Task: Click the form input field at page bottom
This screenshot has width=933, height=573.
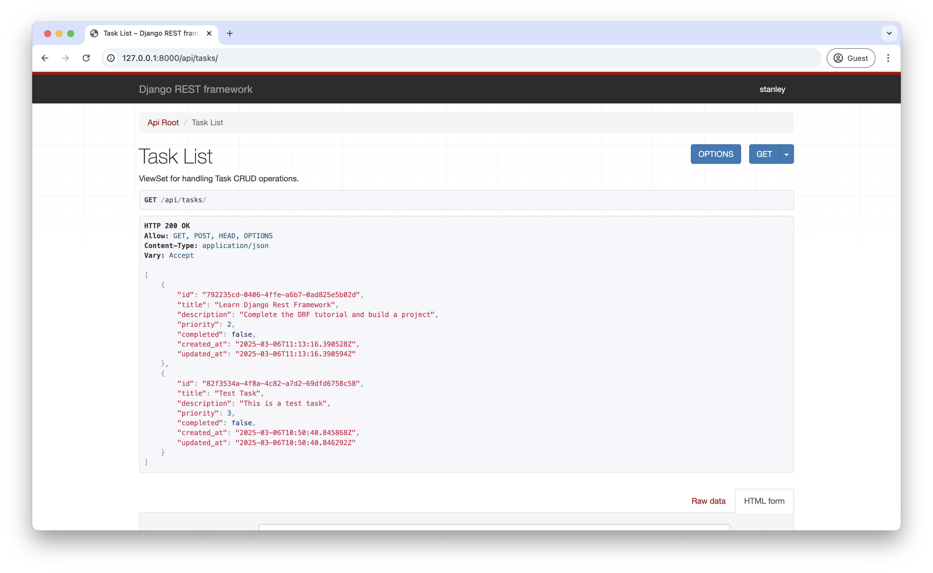Action: coord(494,527)
